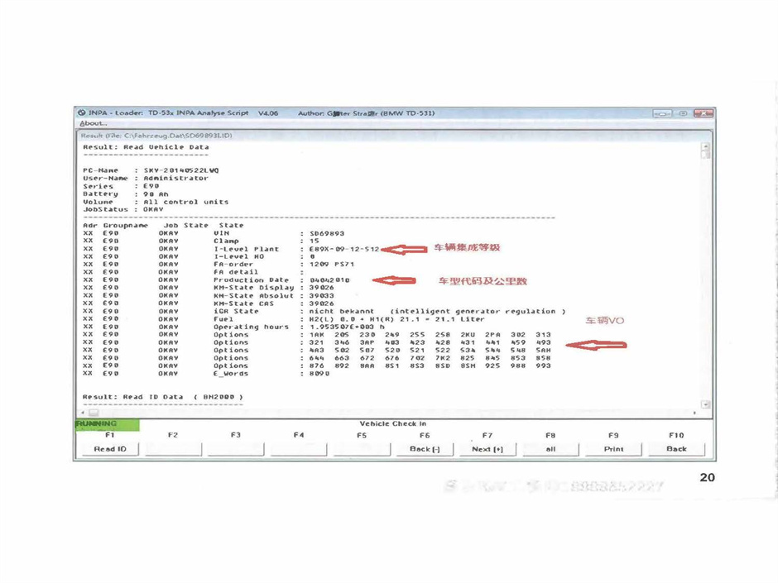Click the horizontal scrollbar right arrow
The height and width of the screenshot is (583, 778).
point(694,413)
